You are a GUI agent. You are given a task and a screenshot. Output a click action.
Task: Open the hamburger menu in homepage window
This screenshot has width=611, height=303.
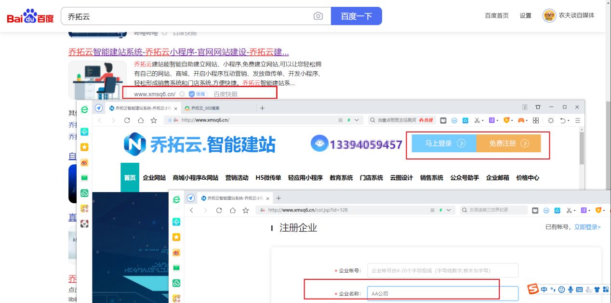point(578,120)
